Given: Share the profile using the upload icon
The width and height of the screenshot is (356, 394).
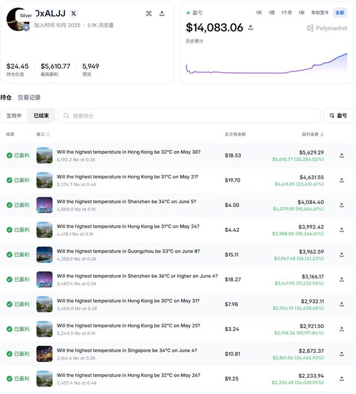Looking at the screenshot, I should click(x=162, y=13).
